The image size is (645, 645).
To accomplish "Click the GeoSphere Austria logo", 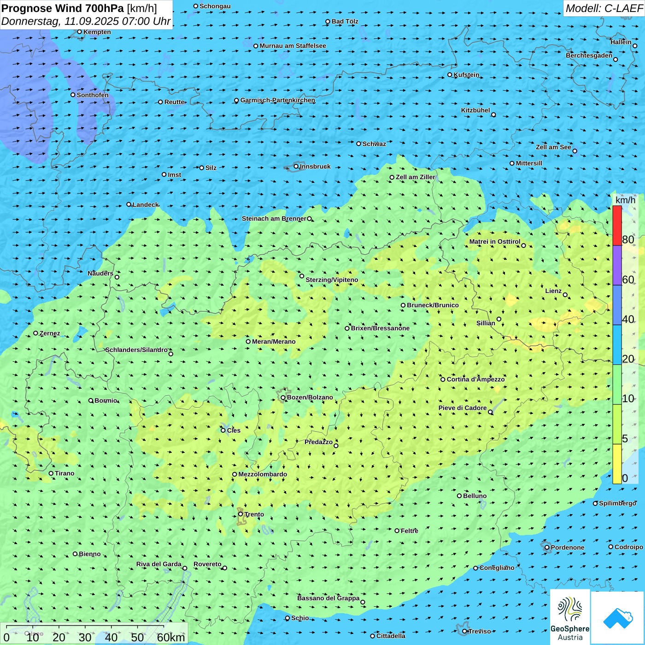I will coord(570,617).
